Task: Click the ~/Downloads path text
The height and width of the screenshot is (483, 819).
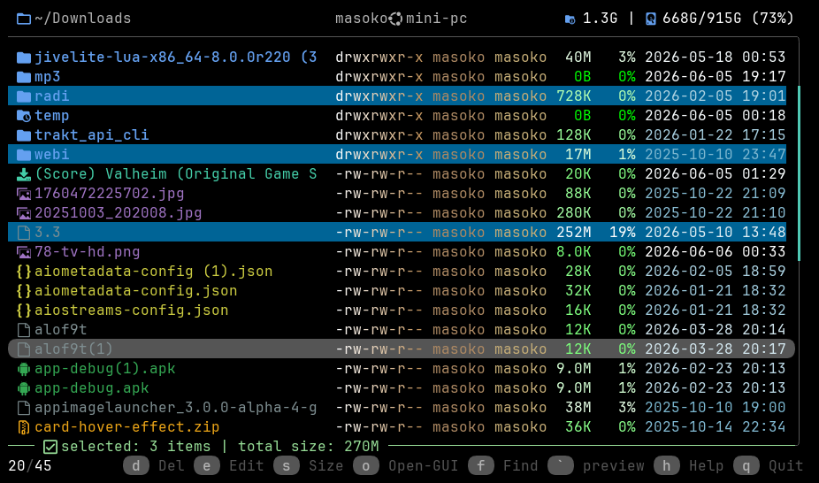Action: 82,19
